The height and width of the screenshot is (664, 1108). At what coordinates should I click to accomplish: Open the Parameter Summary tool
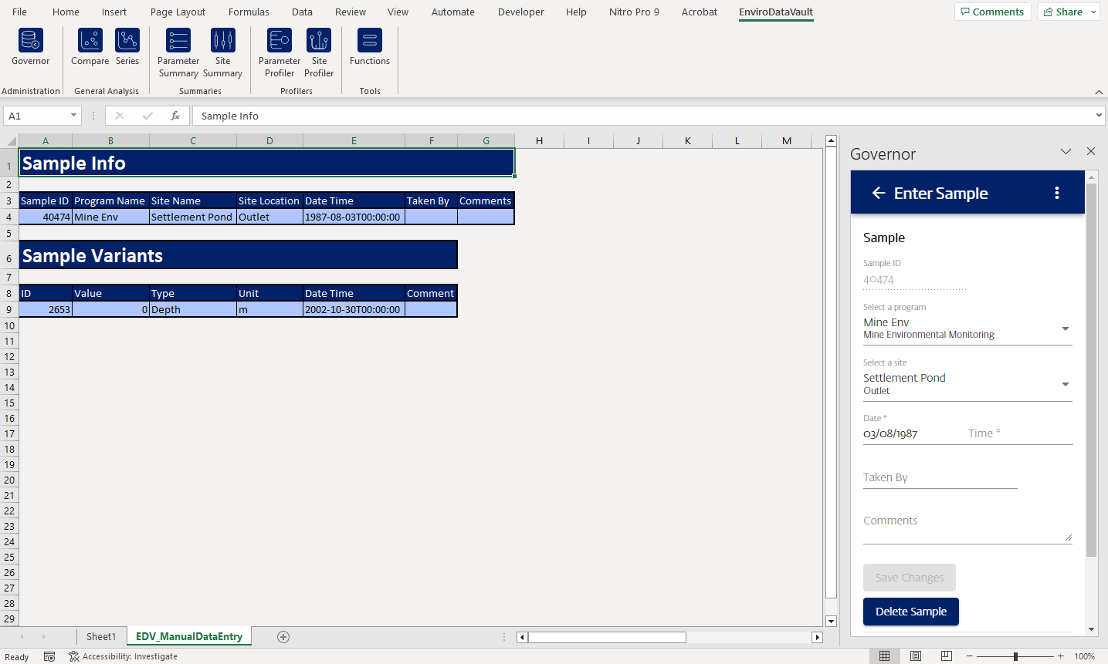[x=178, y=53]
